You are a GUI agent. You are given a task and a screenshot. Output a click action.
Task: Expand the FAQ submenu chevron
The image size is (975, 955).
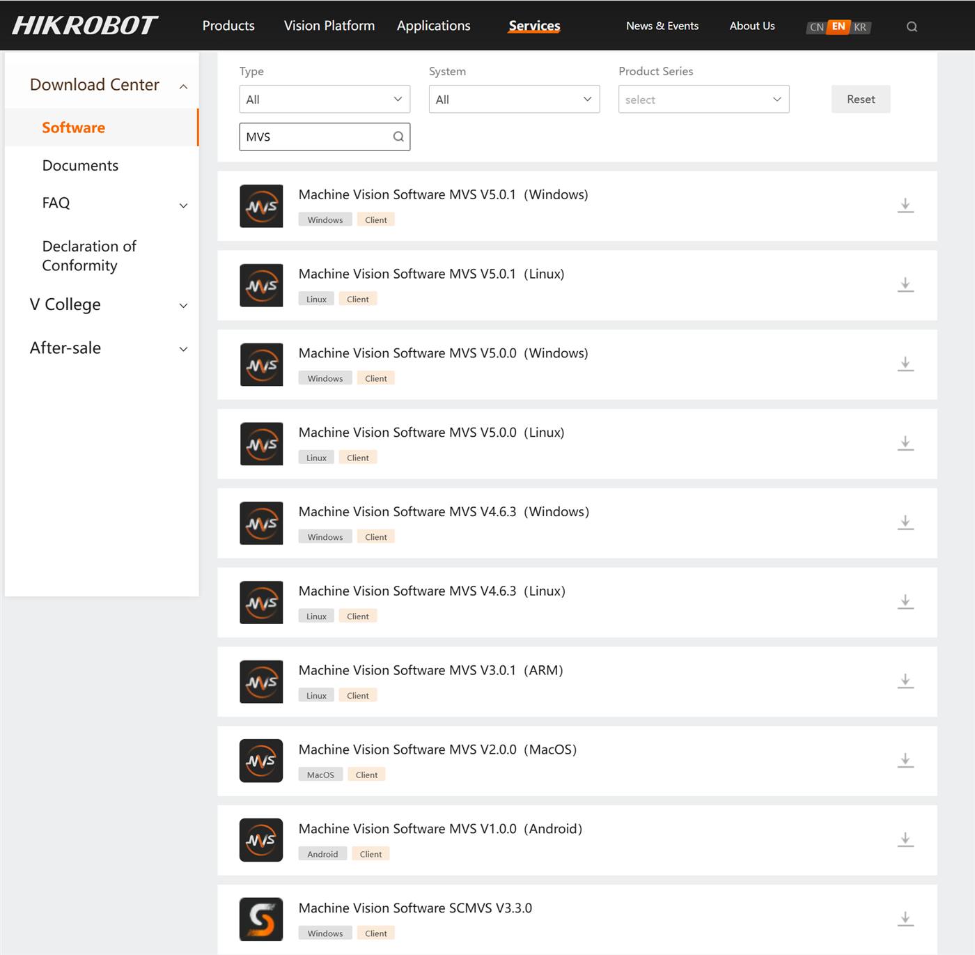[183, 205]
